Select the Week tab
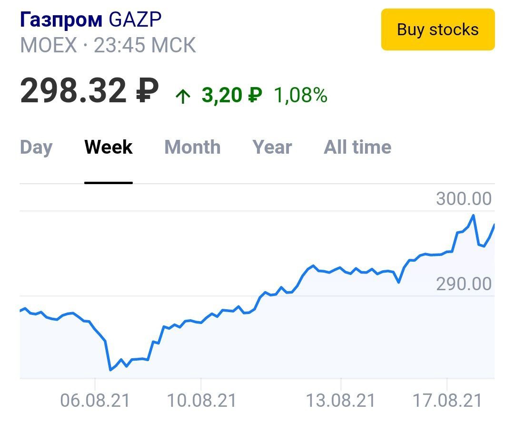 pyautogui.click(x=109, y=147)
